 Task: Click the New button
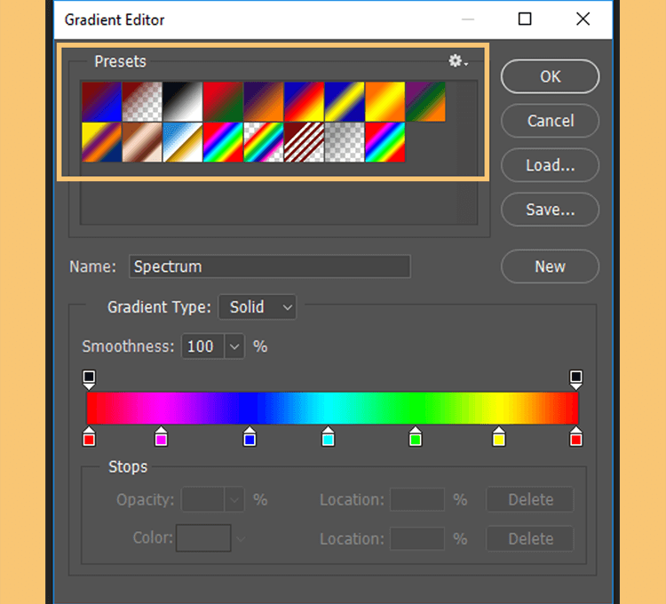click(x=550, y=266)
